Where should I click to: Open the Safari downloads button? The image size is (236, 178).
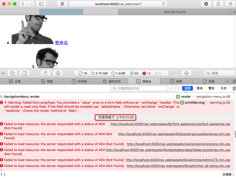(206, 4)
